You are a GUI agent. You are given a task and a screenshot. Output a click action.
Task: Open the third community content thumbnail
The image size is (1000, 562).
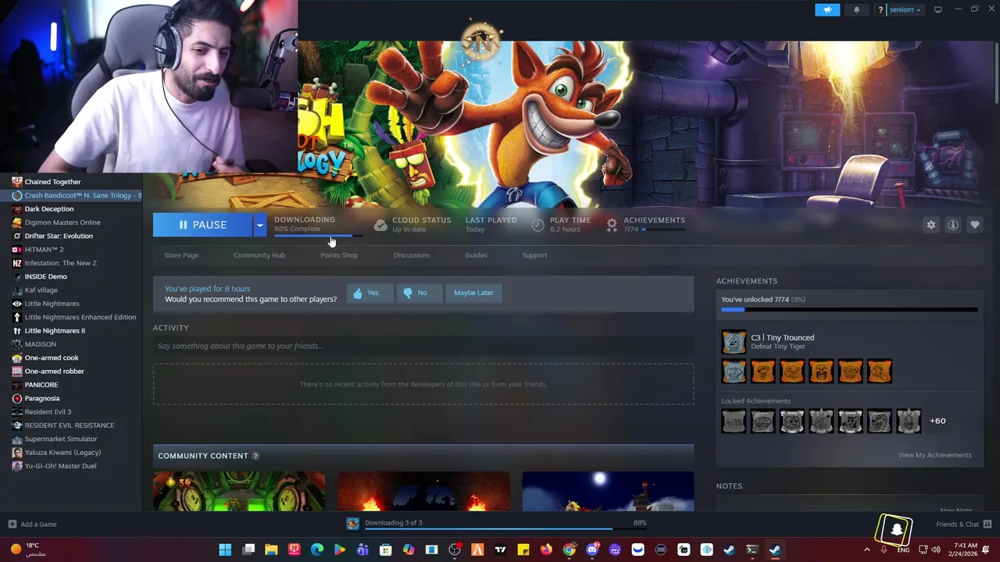[x=608, y=491]
